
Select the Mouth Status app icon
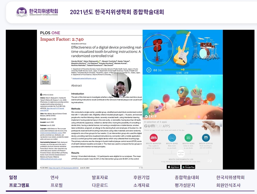coord(206,138)
